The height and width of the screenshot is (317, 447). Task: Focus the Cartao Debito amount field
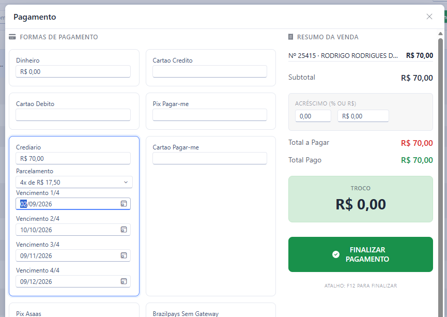coord(73,115)
